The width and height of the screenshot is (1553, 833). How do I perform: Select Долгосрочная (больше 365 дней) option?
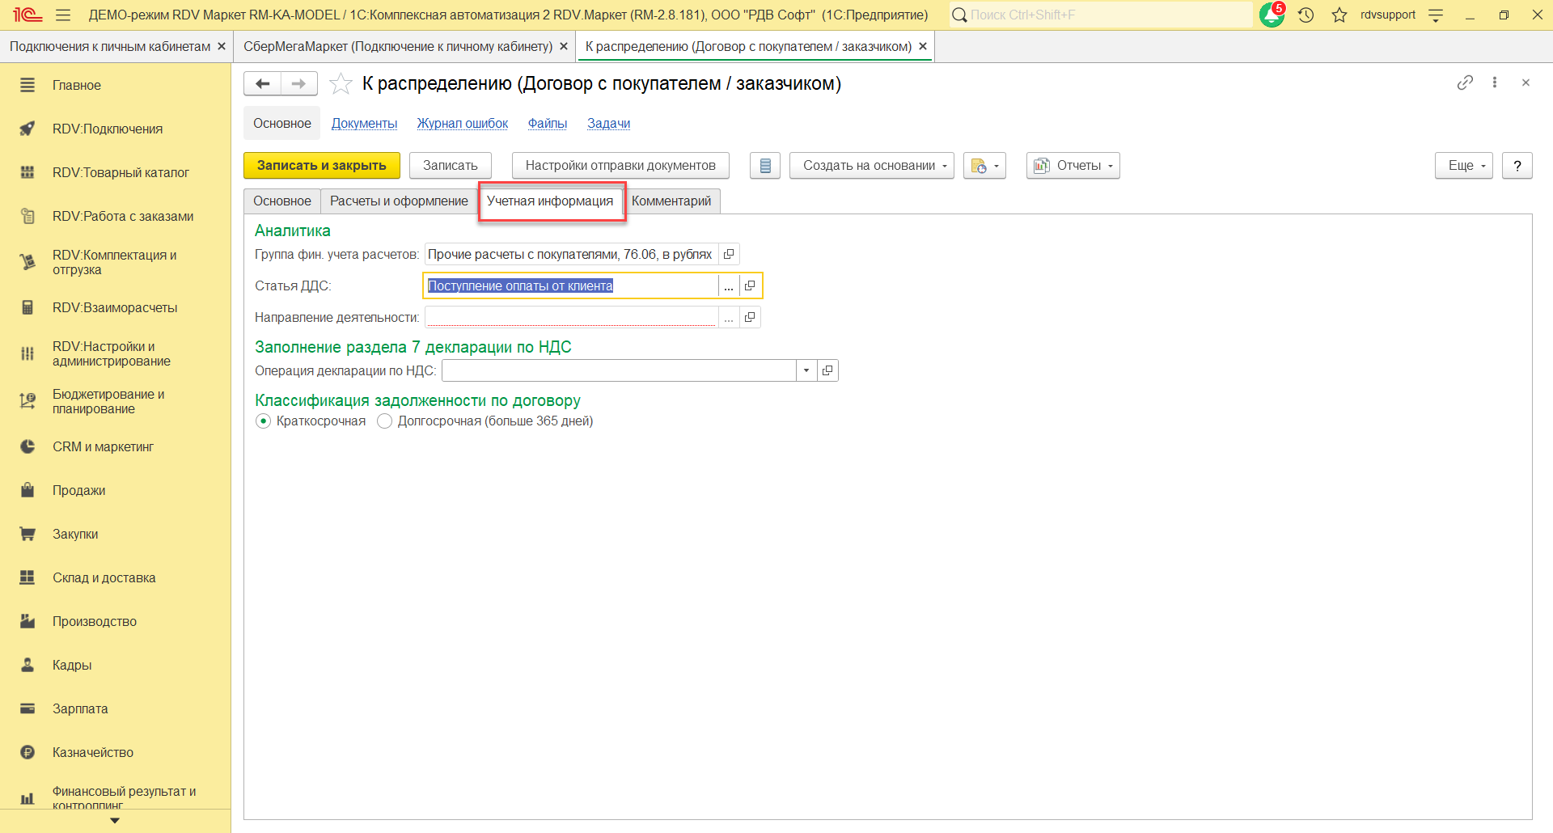pos(385,421)
